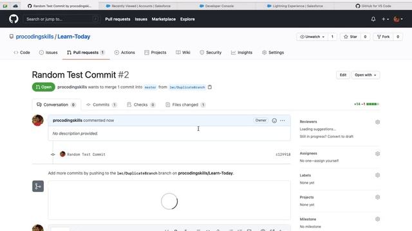The width and height of the screenshot is (412, 231).
Task: Open the Projects tab
Action: point(155,53)
